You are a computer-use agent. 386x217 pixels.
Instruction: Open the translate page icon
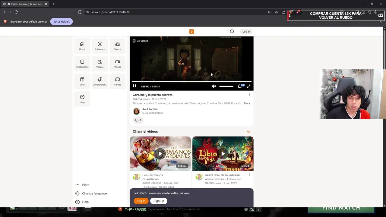(x=277, y=12)
